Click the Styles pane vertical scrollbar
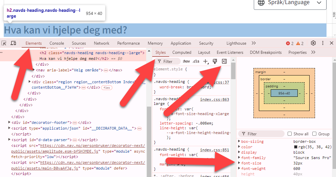 [x=233, y=71]
